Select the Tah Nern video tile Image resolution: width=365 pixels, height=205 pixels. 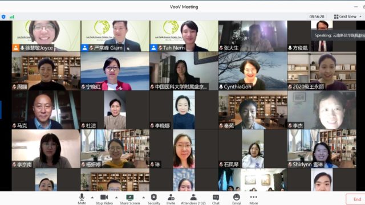[184, 36]
